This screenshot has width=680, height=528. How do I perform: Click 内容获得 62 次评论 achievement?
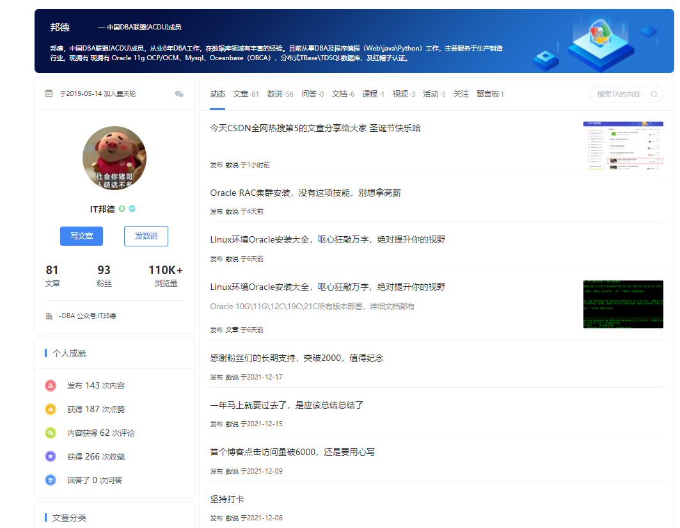tap(100, 433)
